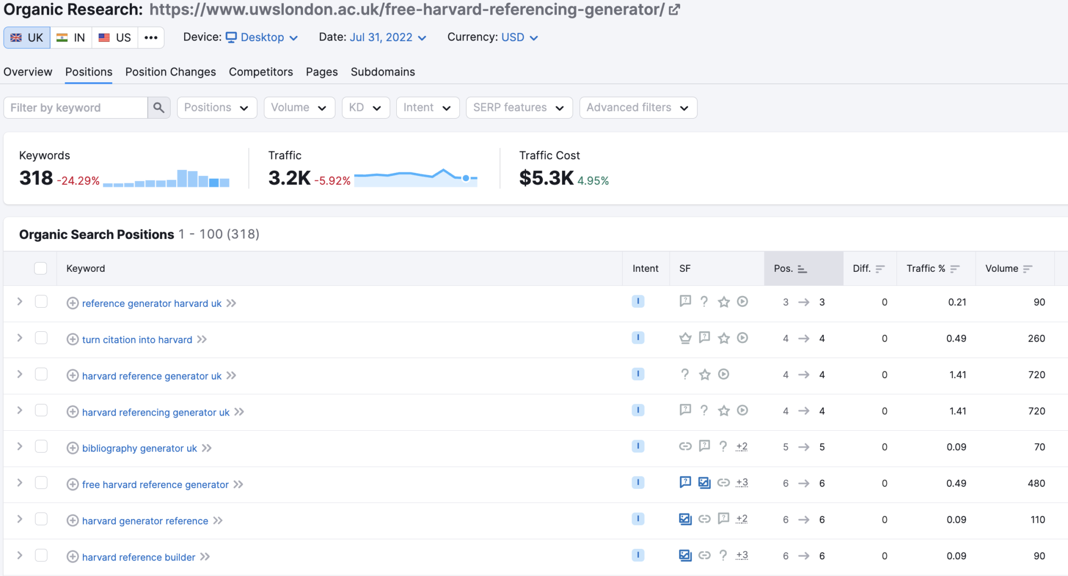Open the Intent filter dropdown
Image resolution: width=1068 pixels, height=576 pixels.
tap(428, 108)
